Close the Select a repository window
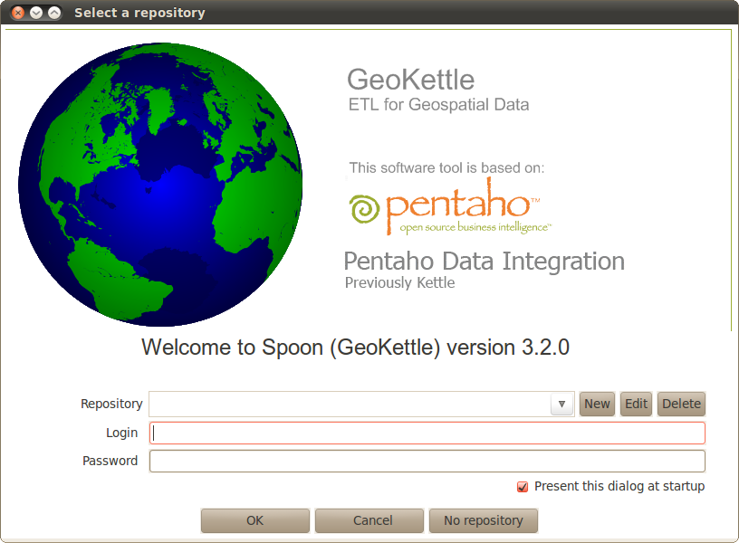The image size is (739, 543). click(x=18, y=13)
